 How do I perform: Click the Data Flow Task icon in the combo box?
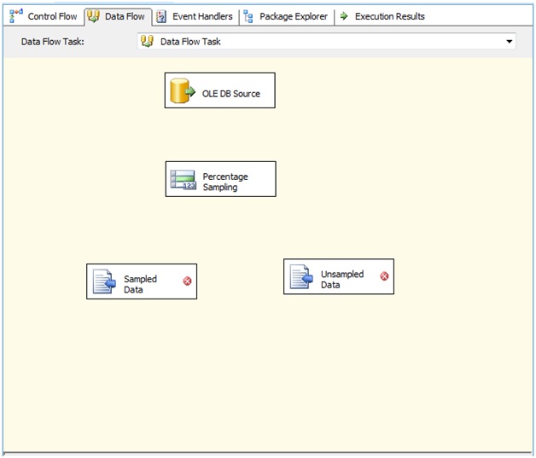click(x=148, y=41)
